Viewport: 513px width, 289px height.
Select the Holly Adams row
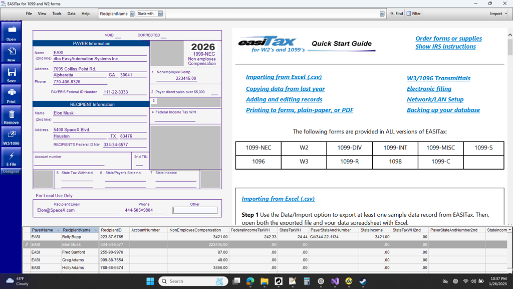(x=265, y=268)
